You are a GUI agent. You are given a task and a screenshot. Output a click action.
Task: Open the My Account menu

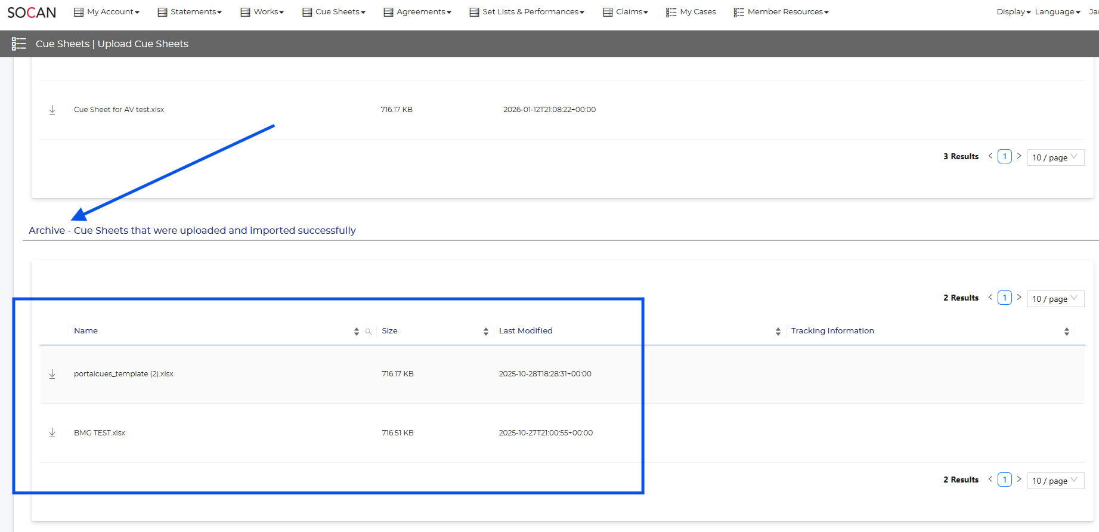click(107, 12)
